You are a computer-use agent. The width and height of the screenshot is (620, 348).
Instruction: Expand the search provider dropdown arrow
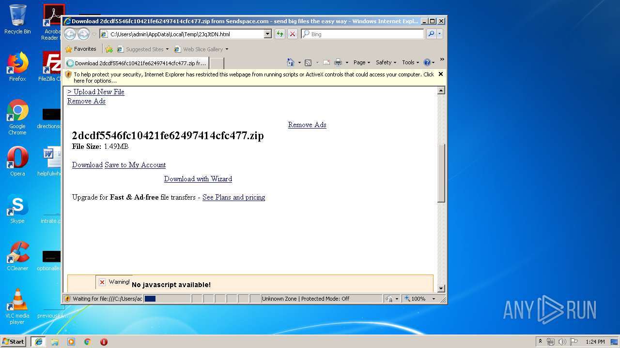[x=440, y=34]
